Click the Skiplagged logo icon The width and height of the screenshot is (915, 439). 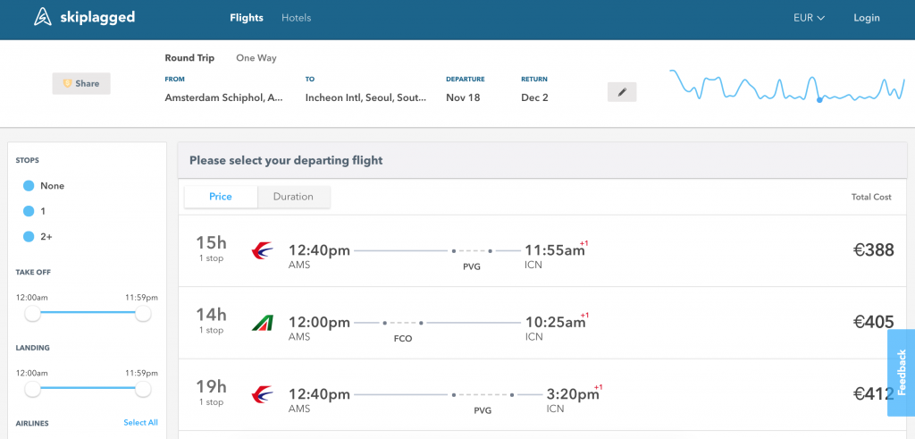43,18
